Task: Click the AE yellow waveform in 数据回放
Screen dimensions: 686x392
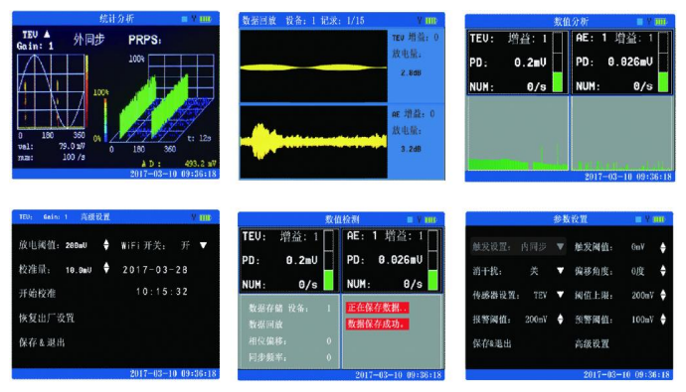Action: [x=313, y=141]
